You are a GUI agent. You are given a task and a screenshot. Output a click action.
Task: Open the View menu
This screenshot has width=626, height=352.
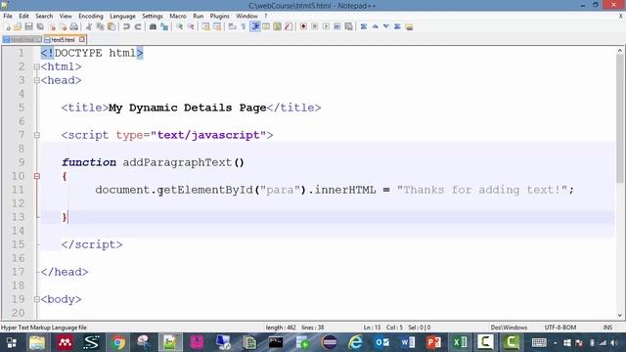pos(66,16)
